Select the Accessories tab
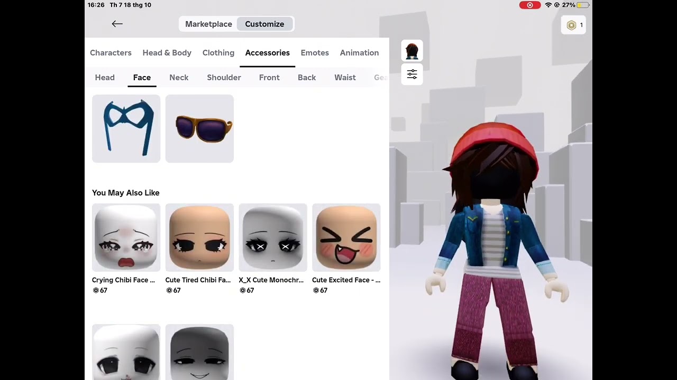 pos(267,53)
